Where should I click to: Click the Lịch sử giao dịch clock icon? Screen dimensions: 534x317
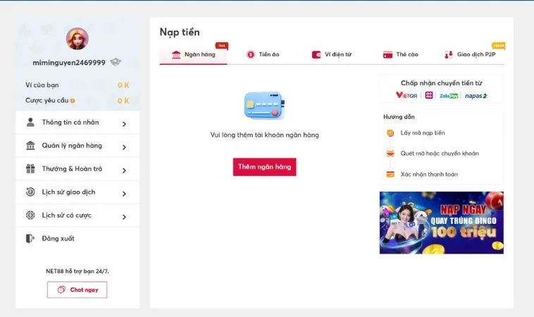point(30,192)
